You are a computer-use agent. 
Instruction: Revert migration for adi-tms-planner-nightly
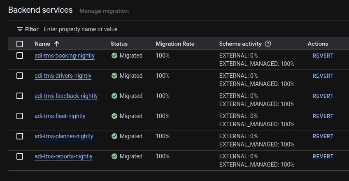tap(323, 136)
